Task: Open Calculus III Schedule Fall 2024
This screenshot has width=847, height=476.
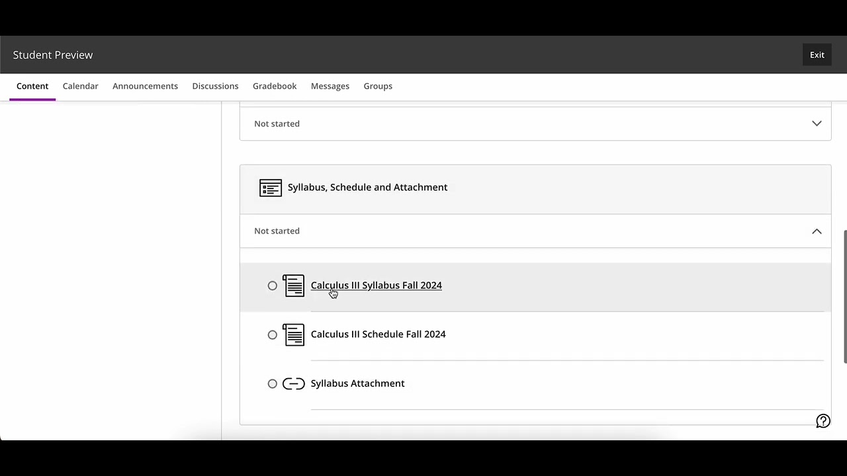Action: [x=378, y=335]
